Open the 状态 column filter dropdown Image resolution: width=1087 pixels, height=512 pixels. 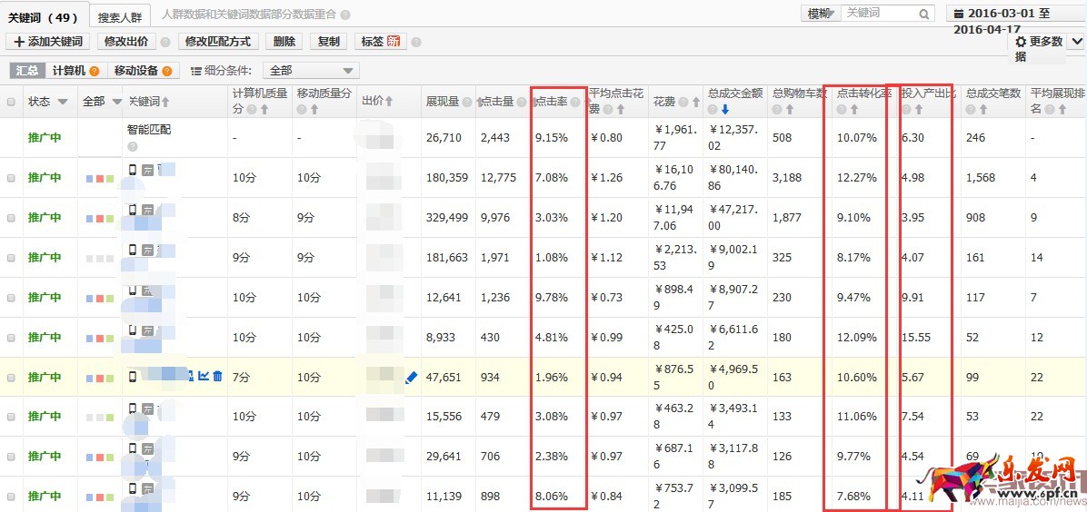tap(63, 102)
